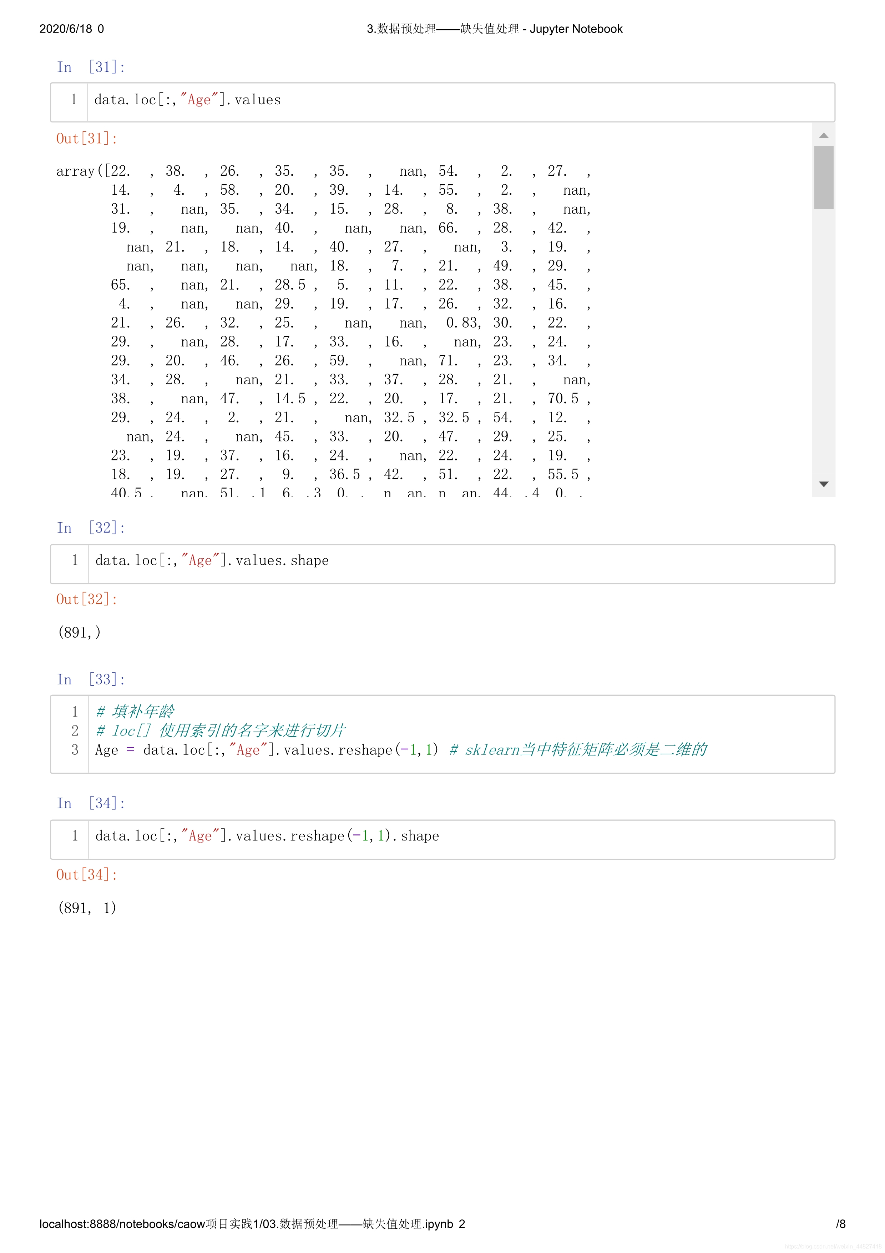The width and height of the screenshot is (885, 1253).
Task: Click code line 3 of cell In [33]
Action: [401, 750]
